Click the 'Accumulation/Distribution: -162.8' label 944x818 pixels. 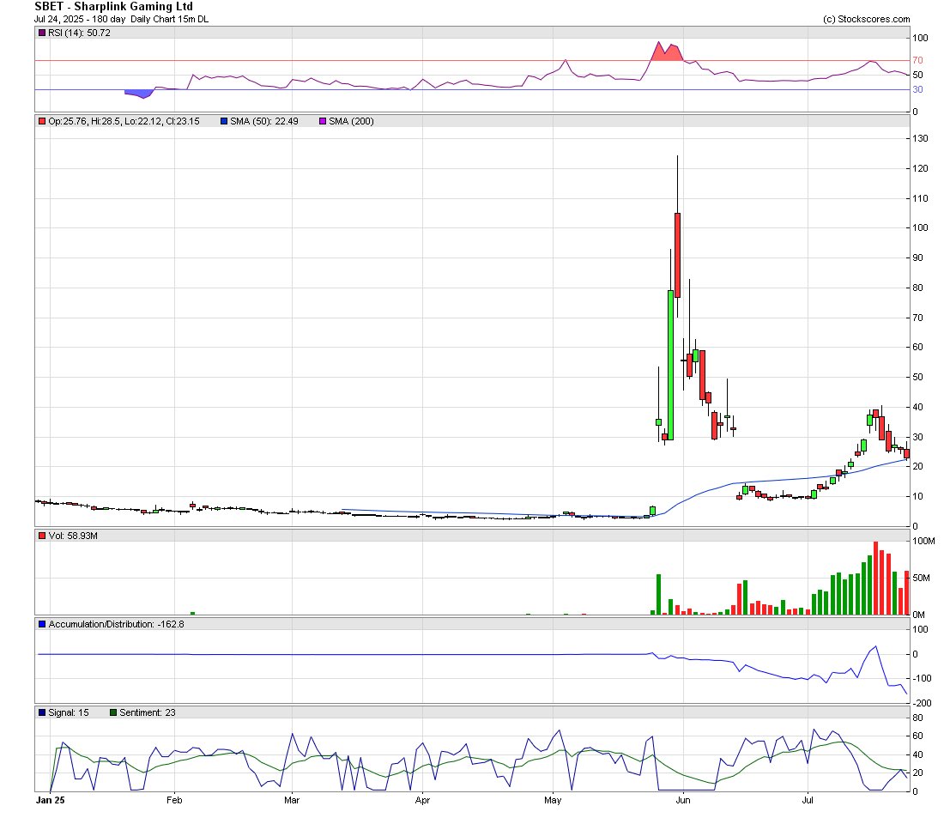(116, 624)
